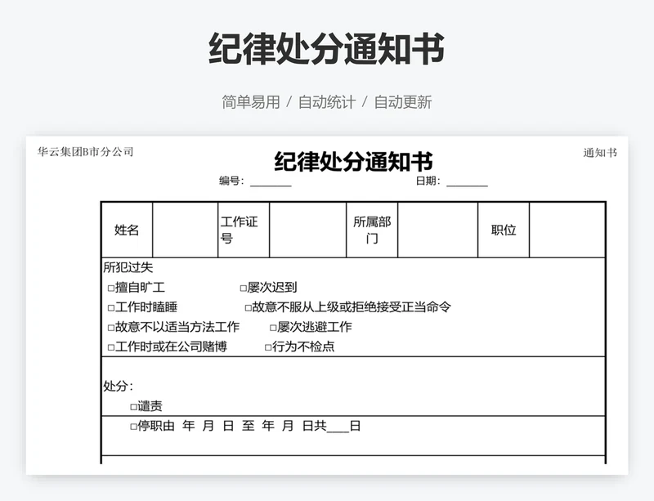
Task: Check the 工作时或在公司赌博 box
Action: [x=111, y=347]
